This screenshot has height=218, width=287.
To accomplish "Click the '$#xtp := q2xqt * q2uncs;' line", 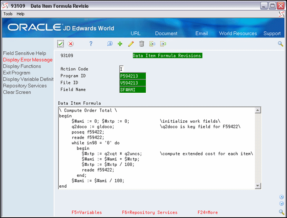I will click(x=112, y=154).
